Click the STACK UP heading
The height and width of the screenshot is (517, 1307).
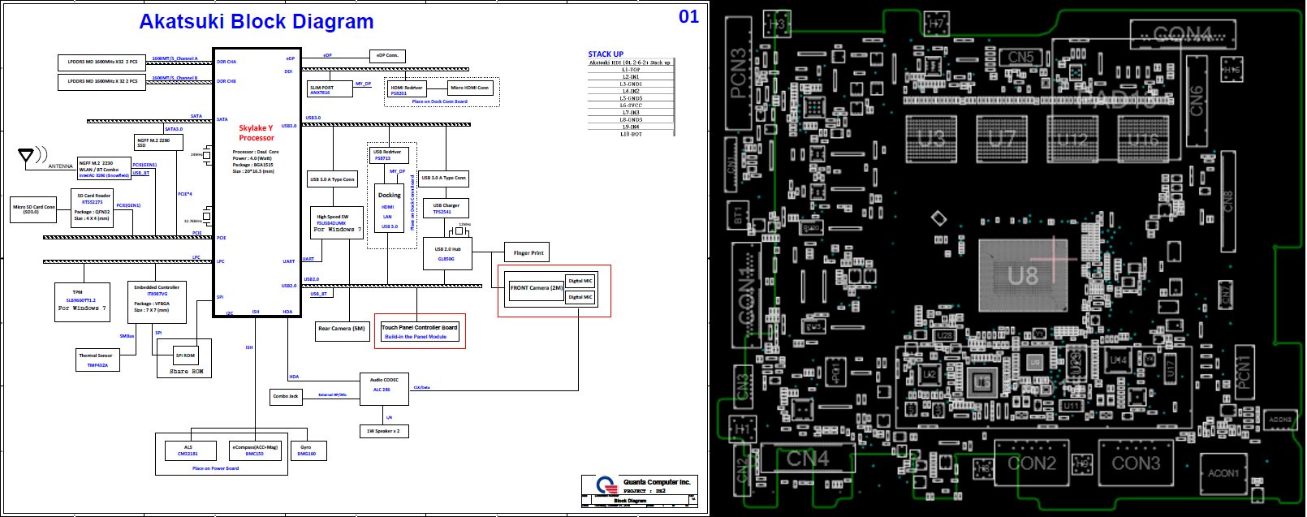click(x=606, y=54)
